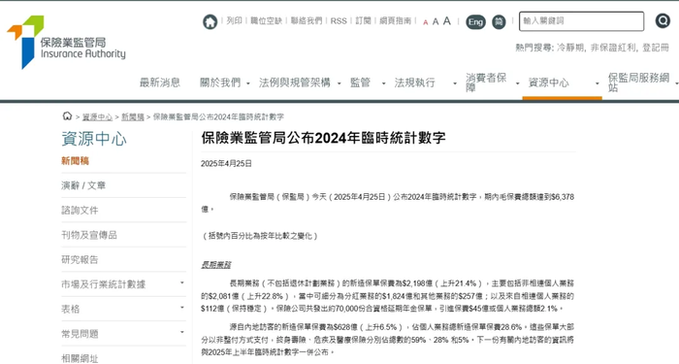This screenshot has width=679, height=364.
Task: Search the hot keyword 登記冊
Action: click(x=656, y=48)
